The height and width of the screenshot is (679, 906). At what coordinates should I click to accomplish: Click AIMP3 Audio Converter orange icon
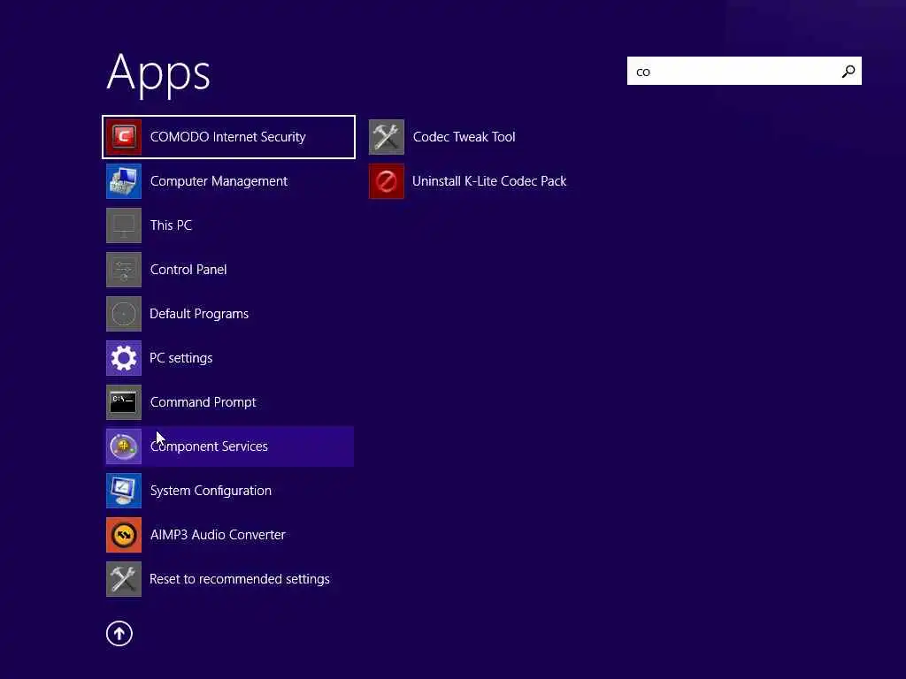coord(124,535)
